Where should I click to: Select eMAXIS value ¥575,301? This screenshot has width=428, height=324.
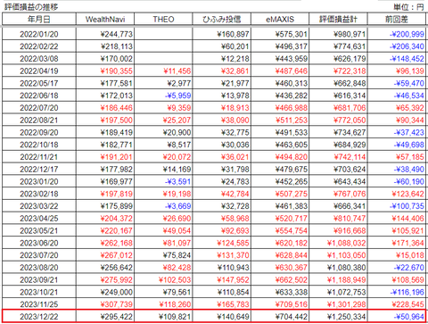tap(291, 34)
